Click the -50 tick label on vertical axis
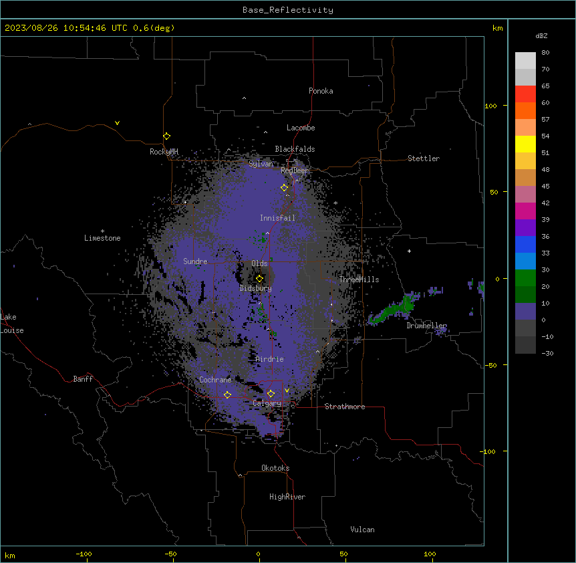This screenshot has width=576, height=563. [490, 365]
